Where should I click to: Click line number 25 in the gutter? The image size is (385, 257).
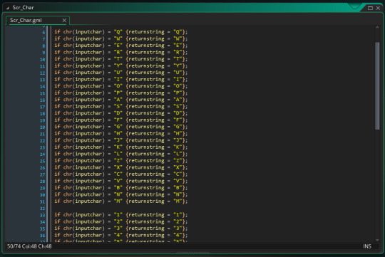tap(43, 161)
